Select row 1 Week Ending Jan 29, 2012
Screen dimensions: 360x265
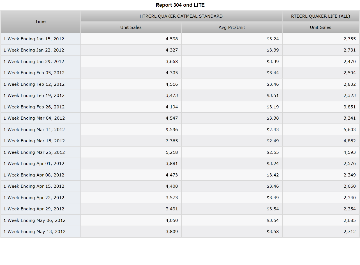click(x=180, y=62)
